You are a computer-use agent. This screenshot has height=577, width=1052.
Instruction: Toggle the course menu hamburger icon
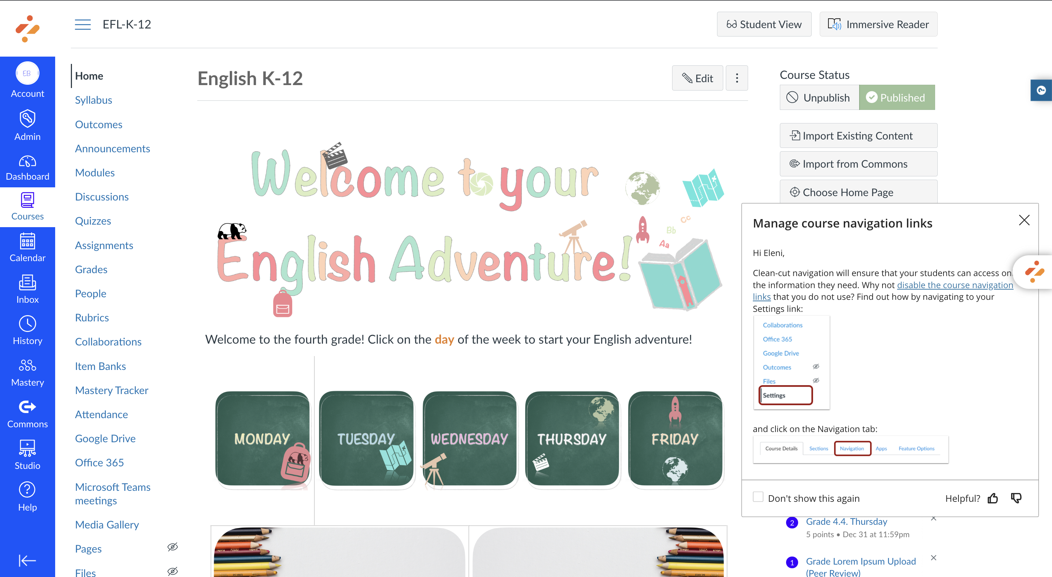click(x=83, y=24)
